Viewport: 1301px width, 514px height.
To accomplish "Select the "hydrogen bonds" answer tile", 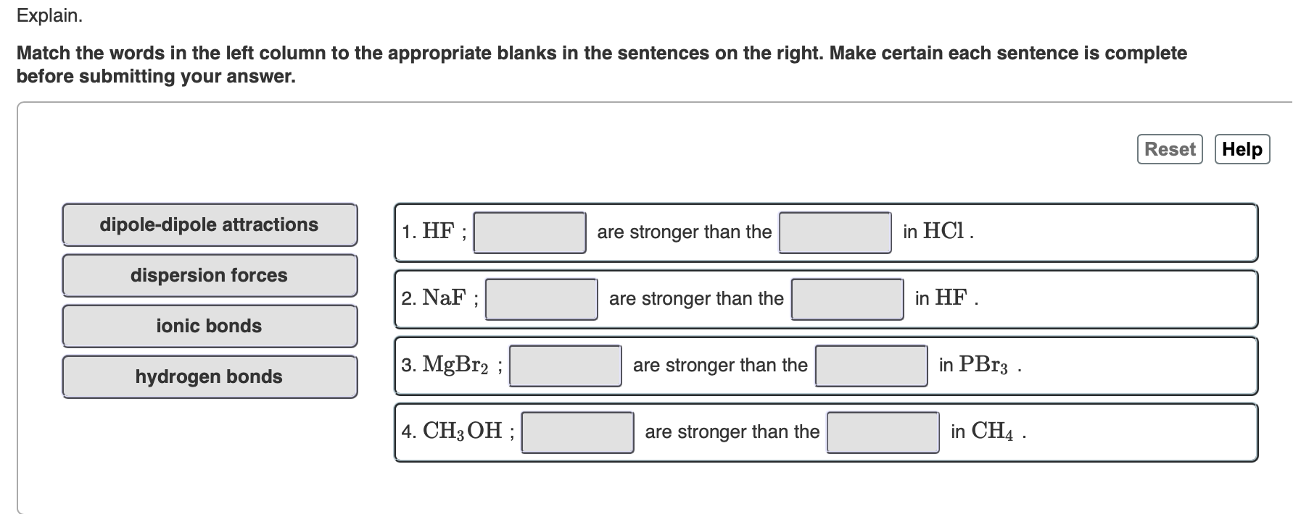I will (x=209, y=376).
